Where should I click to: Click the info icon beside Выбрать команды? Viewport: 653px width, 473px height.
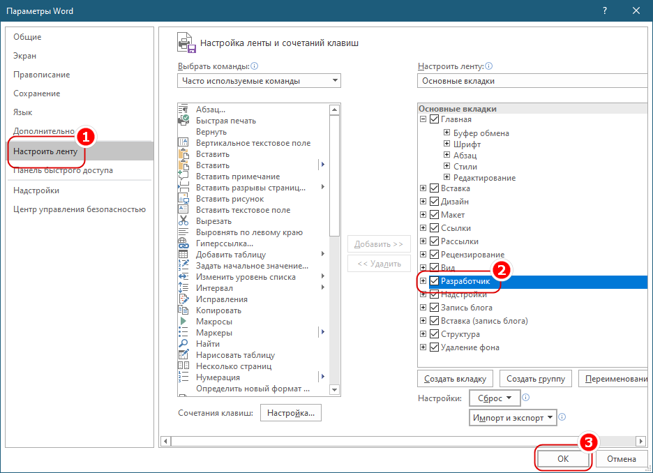pyautogui.click(x=255, y=66)
